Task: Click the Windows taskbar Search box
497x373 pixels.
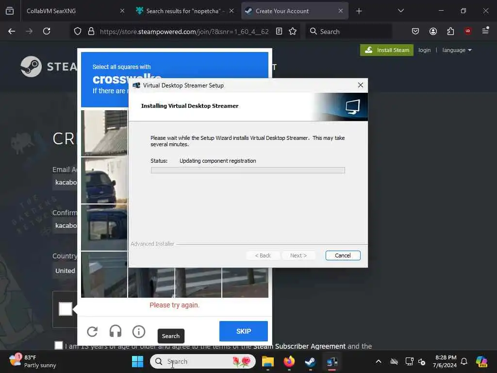Action: 203,361
